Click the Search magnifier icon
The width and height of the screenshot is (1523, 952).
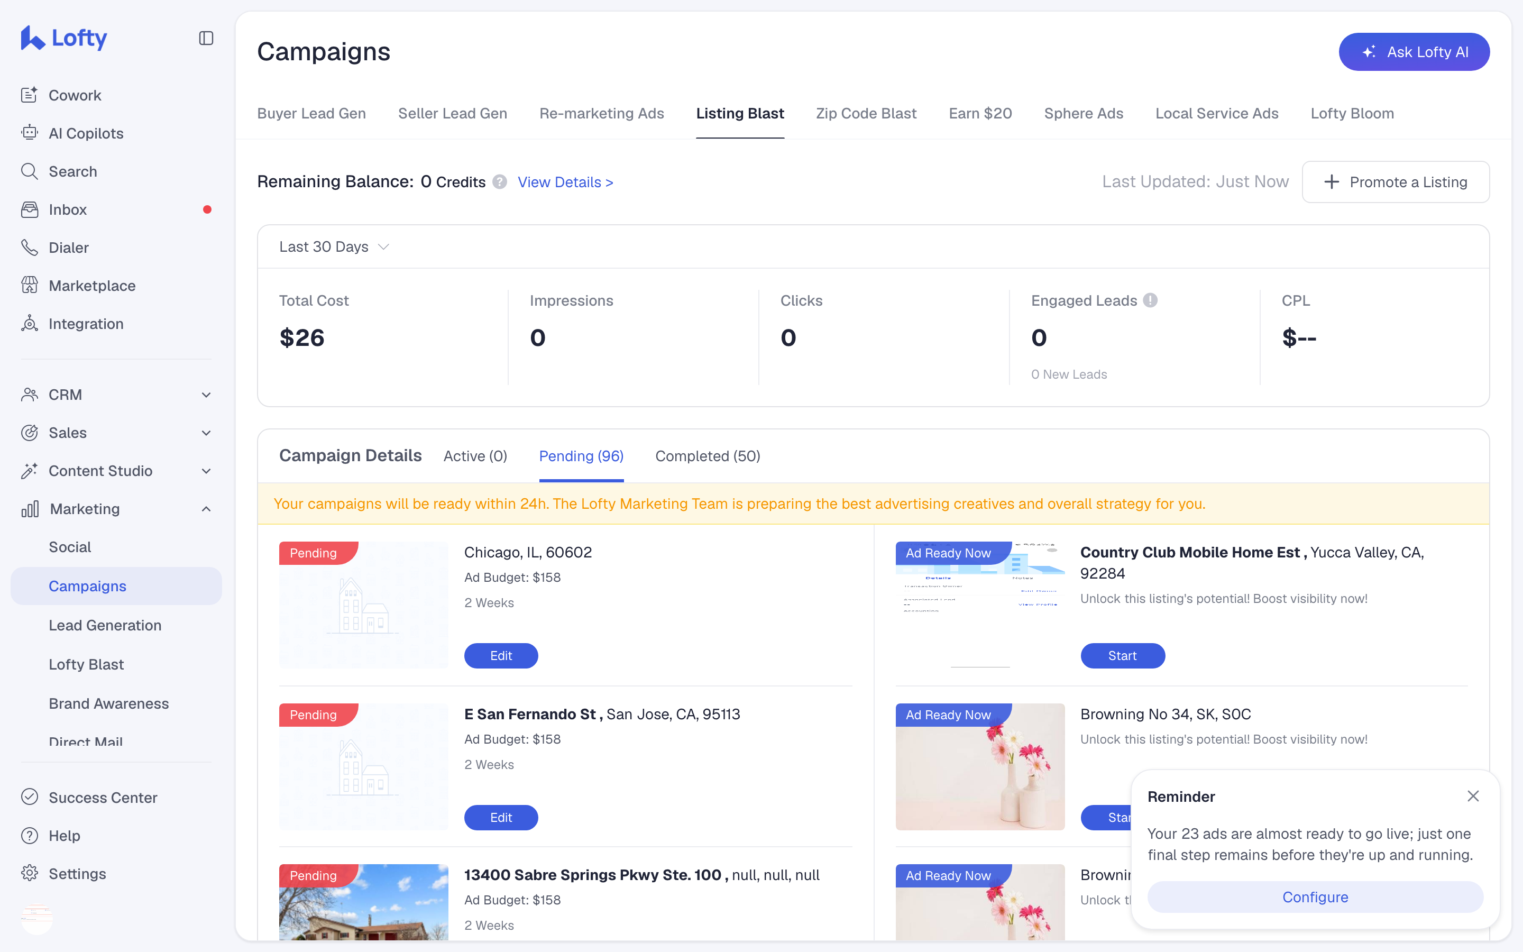(29, 171)
